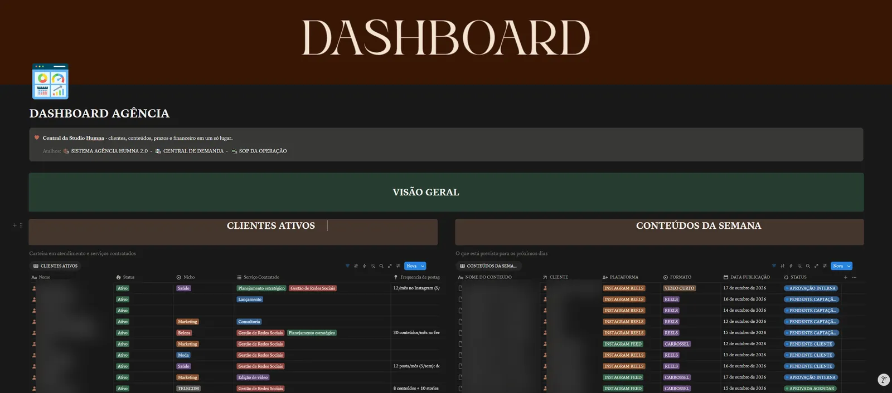Click the Edição de vídeo service tag
This screenshot has height=393, width=892.
[253, 377]
